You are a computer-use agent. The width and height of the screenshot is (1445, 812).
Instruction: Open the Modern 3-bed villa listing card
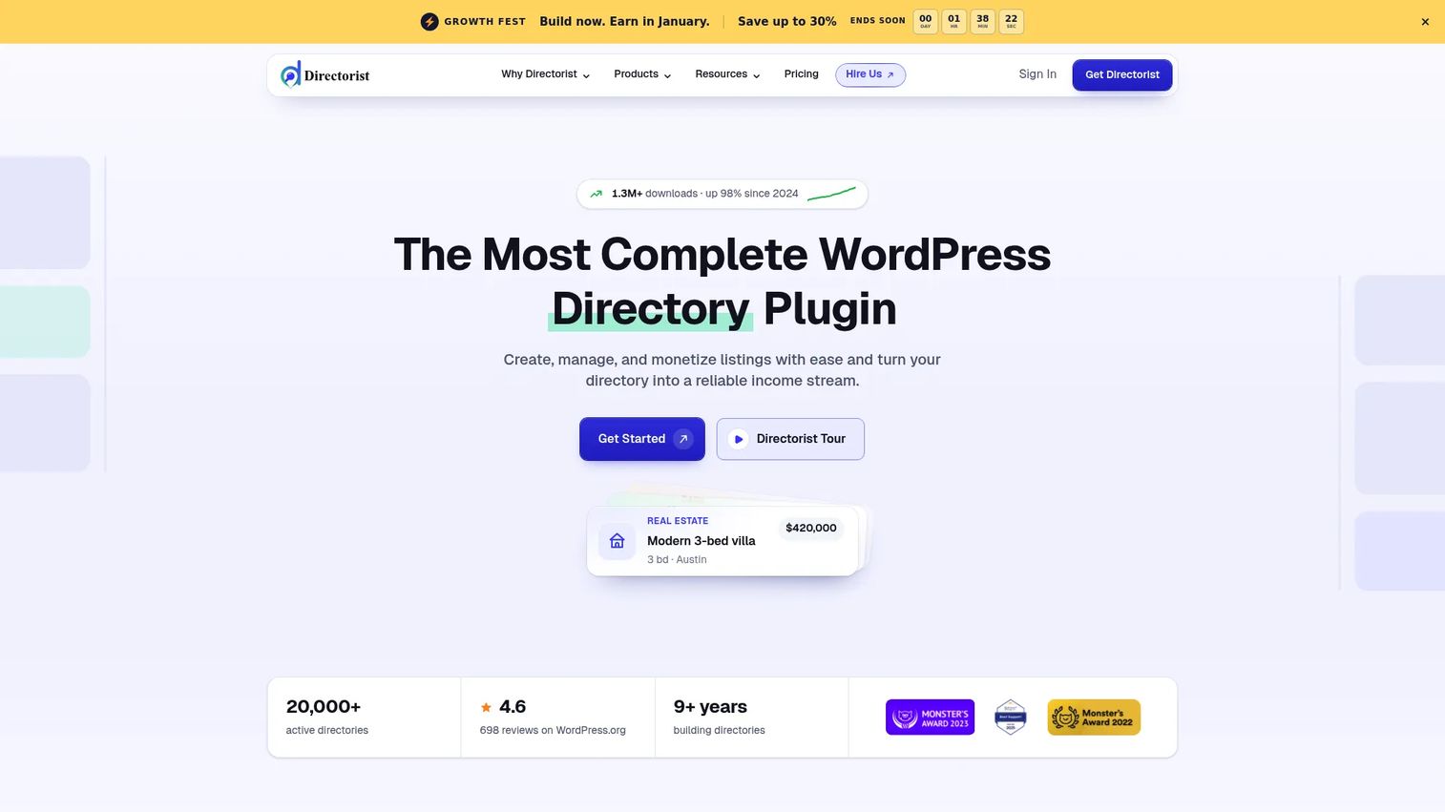coord(722,541)
